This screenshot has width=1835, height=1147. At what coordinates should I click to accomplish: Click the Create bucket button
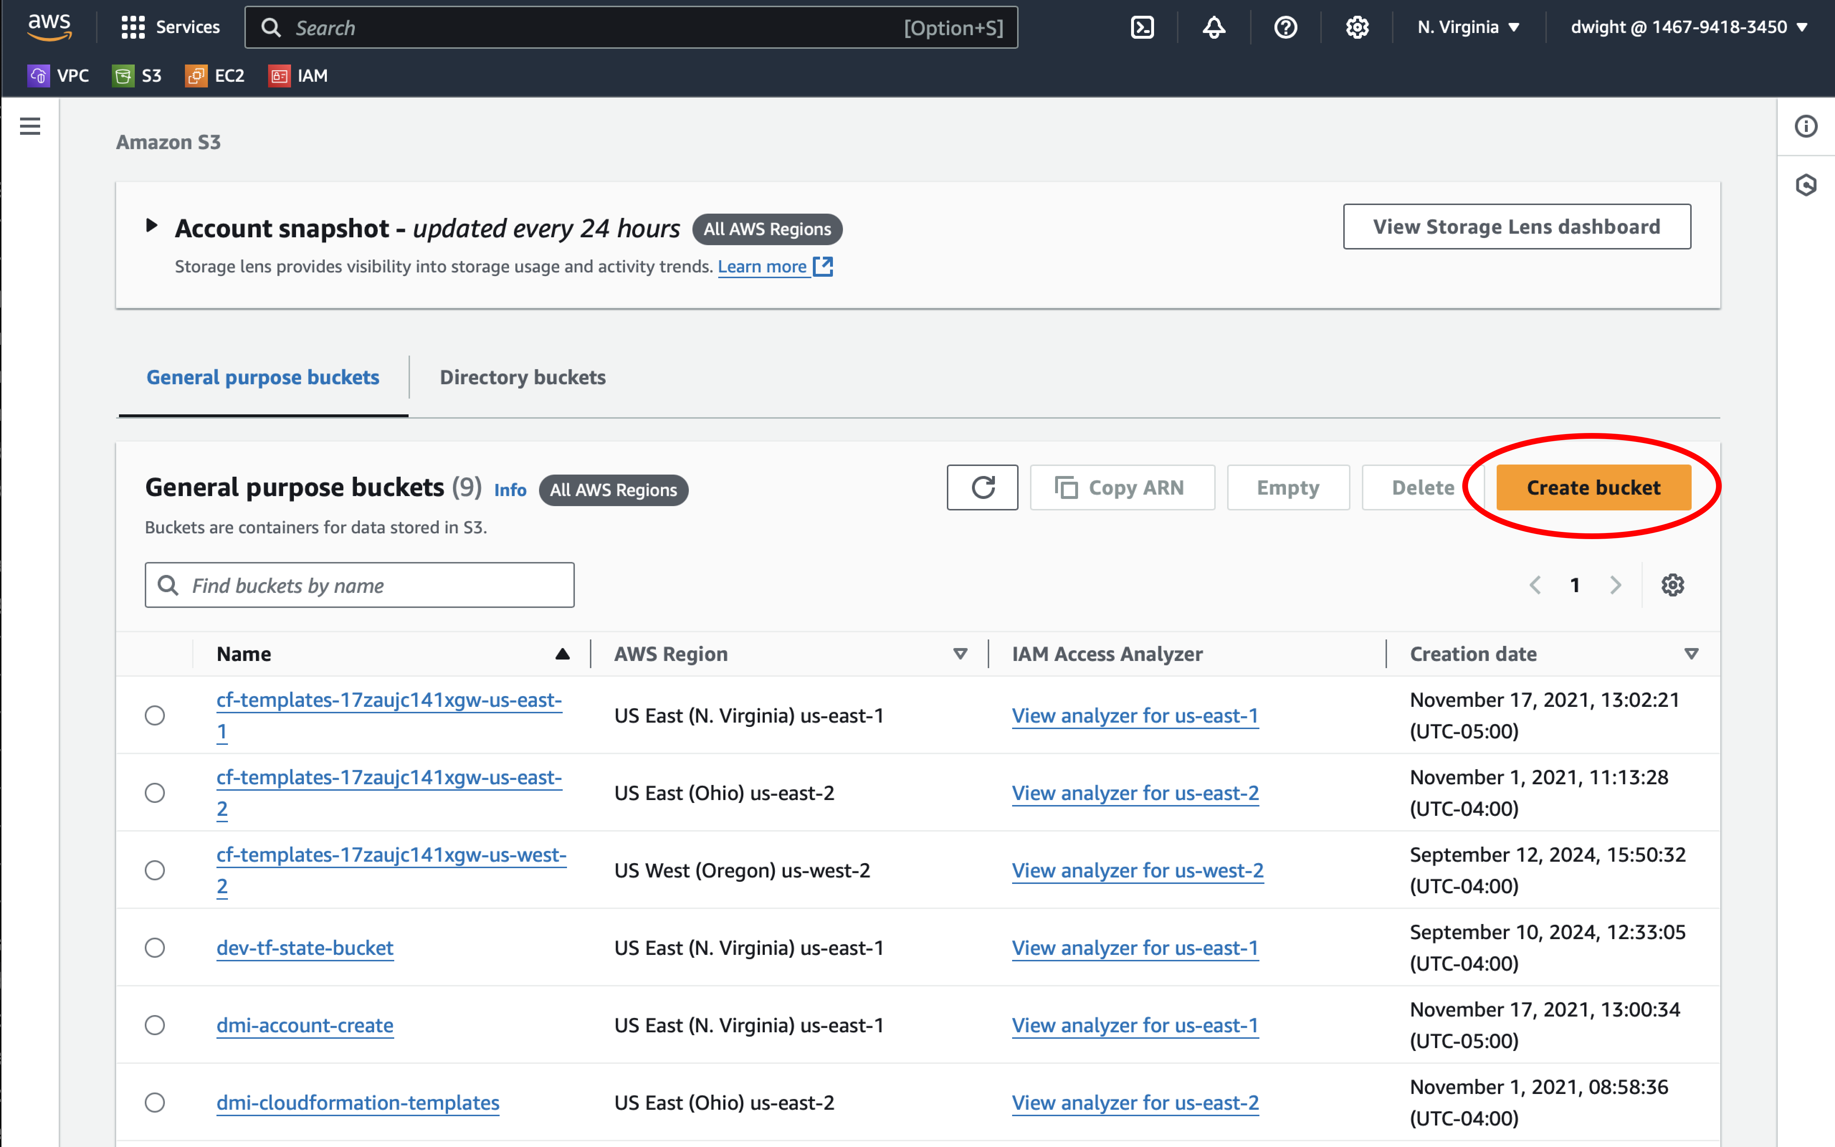(x=1592, y=488)
